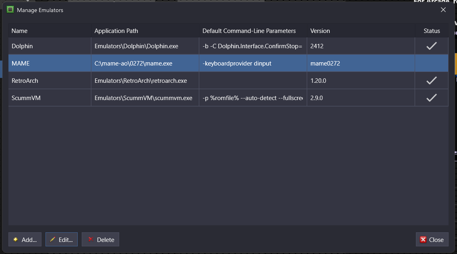Viewport: 457px width, 254px height.
Task: Sort by Default Command-Line Parameters header
Action: (x=253, y=31)
